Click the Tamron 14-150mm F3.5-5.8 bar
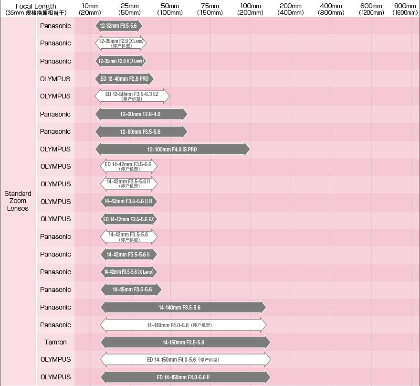The height and width of the screenshot is (386, 420). click(185, 343)
